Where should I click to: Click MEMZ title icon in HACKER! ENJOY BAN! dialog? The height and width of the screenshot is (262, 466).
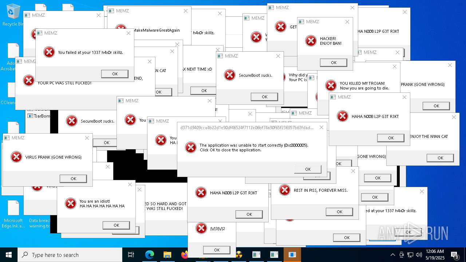[301, 21]
